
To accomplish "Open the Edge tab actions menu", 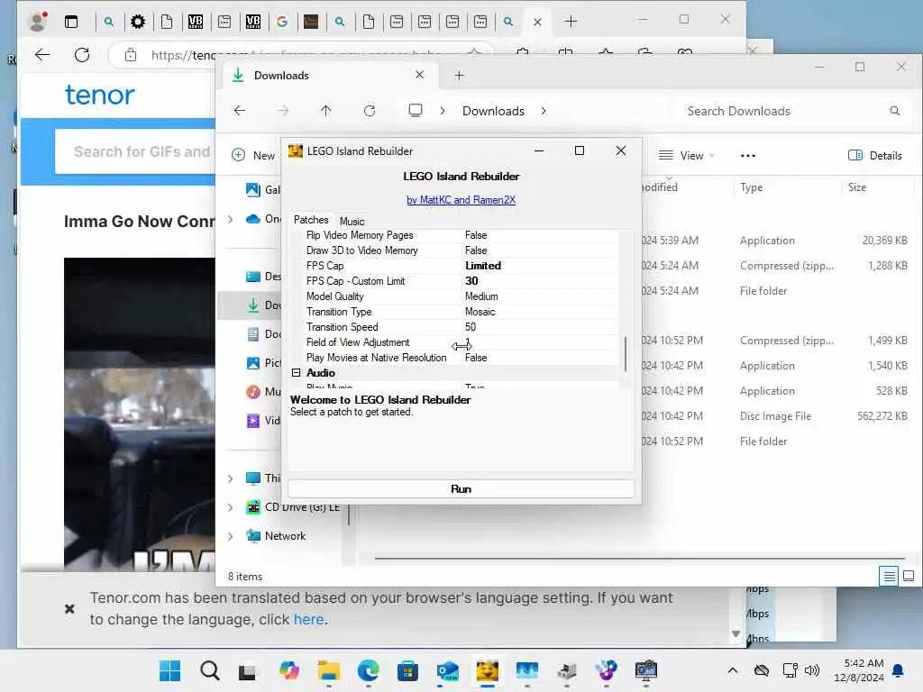I will tap(71, 22).
